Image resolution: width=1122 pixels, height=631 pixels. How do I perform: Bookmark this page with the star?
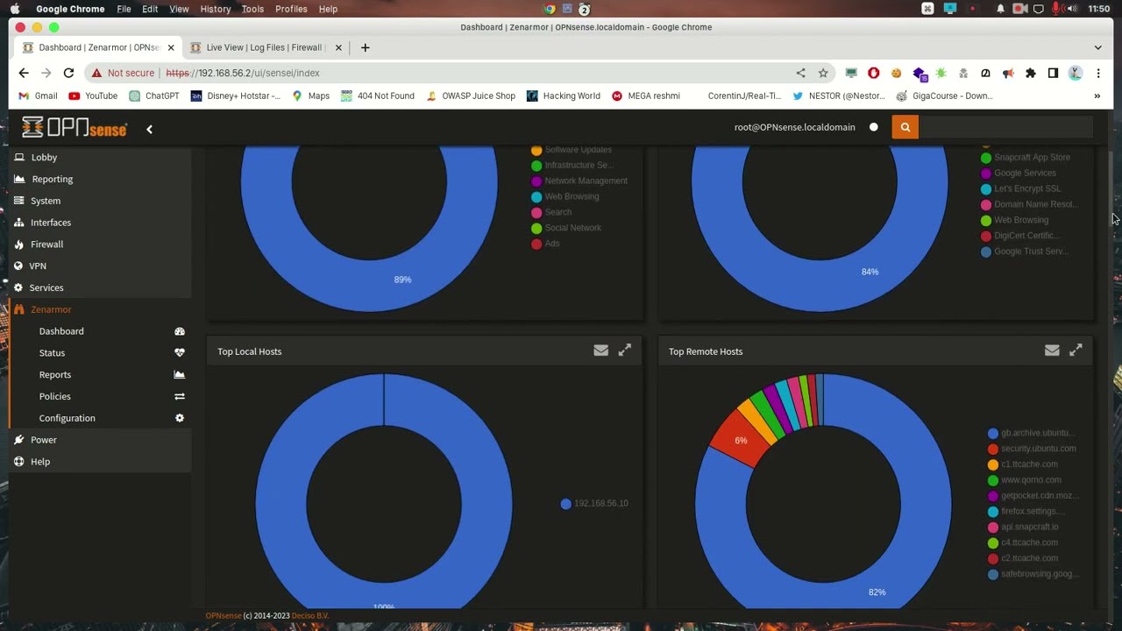coord(823,73)
